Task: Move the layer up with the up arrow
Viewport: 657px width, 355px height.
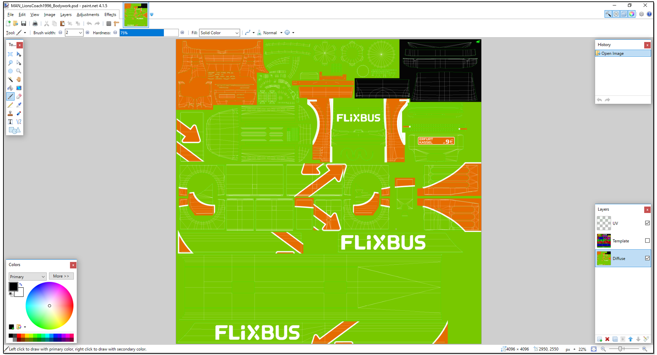Action: point(630,339)
